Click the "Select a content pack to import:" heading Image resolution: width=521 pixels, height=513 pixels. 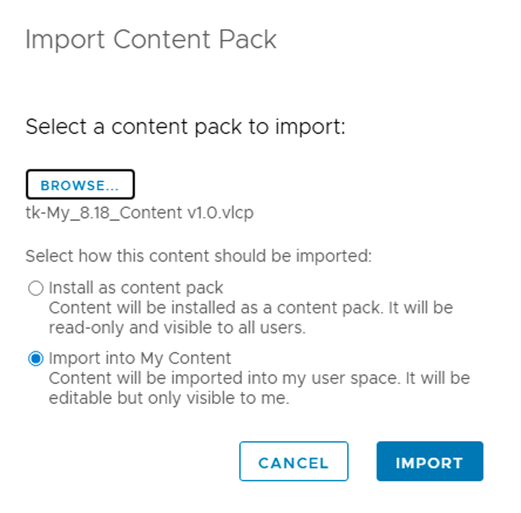tap(185, 126)
